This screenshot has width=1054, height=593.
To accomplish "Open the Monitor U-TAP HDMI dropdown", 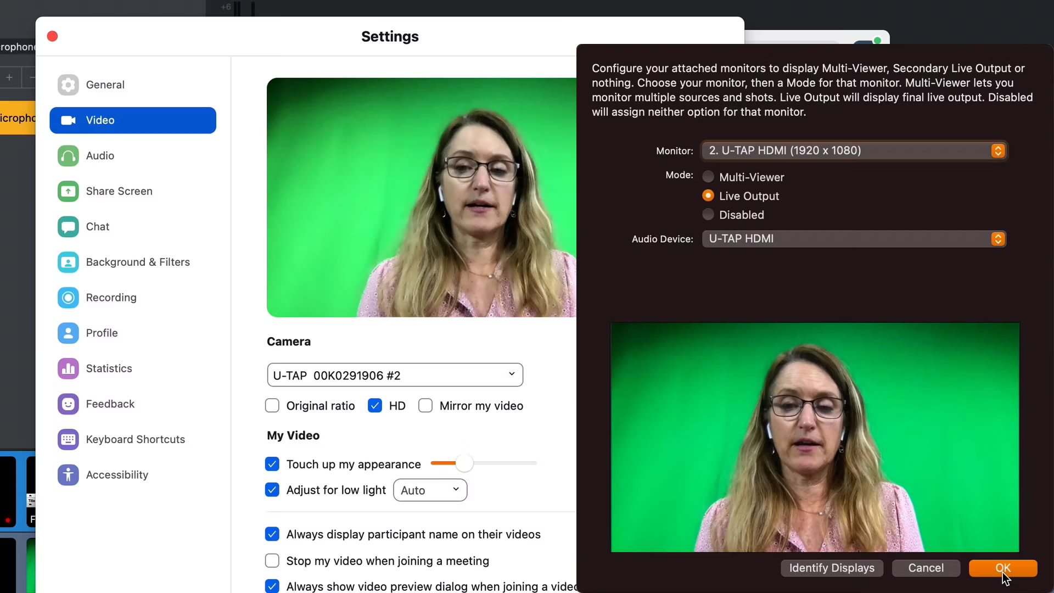I will point(854,150).
